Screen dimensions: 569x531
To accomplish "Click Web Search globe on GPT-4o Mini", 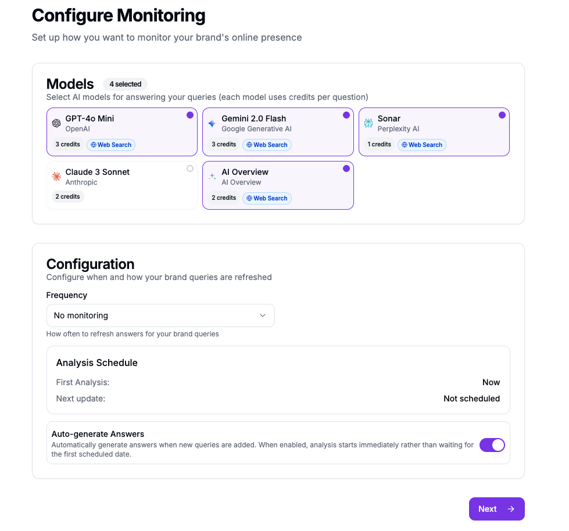I will pyautogui.click(x=94, y=145).
